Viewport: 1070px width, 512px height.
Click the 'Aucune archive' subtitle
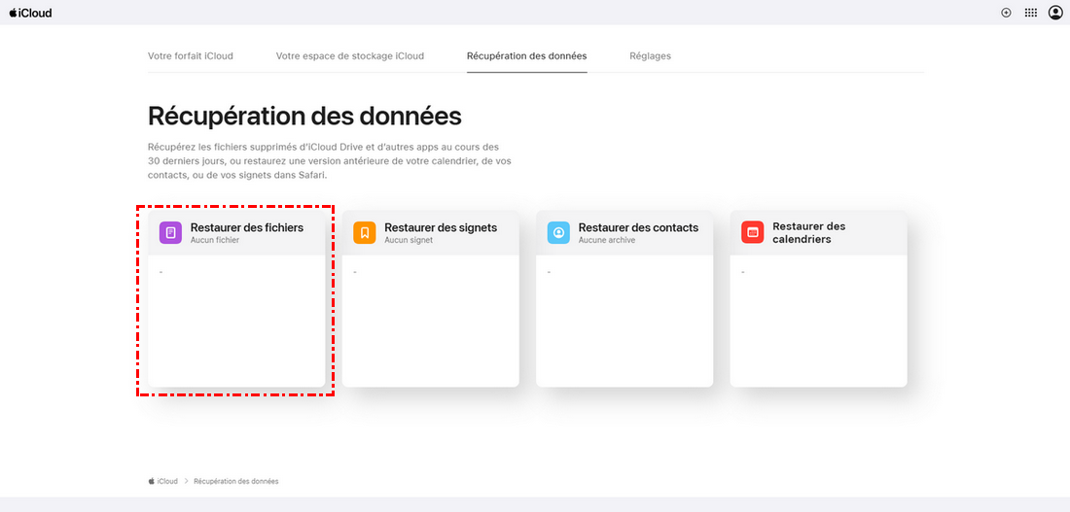pos(607,241)
